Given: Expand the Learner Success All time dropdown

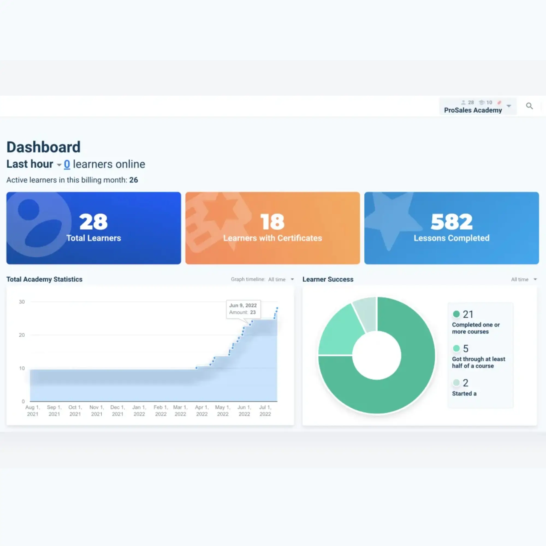Looking at the screenshot, I should [523, 279].
